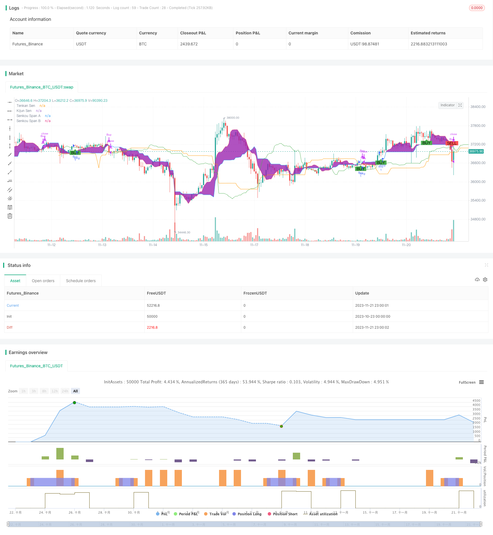Select the parallel straight lines tool
The height and width of the screenshot is (535, 493).
tap(10, 198)
